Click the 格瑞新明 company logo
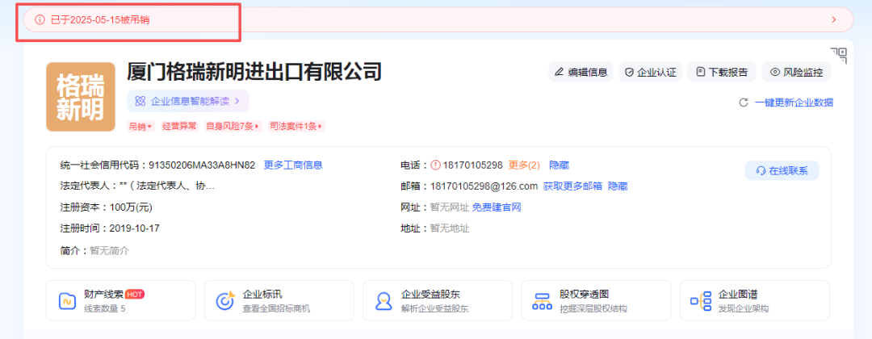The width and height of the screenshot is (872, 339). pyautogui.click(x=80, y=97)
